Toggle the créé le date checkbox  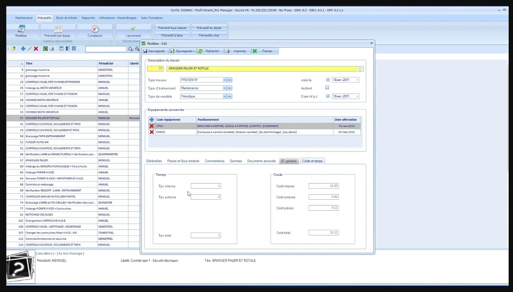coord(328,80)
